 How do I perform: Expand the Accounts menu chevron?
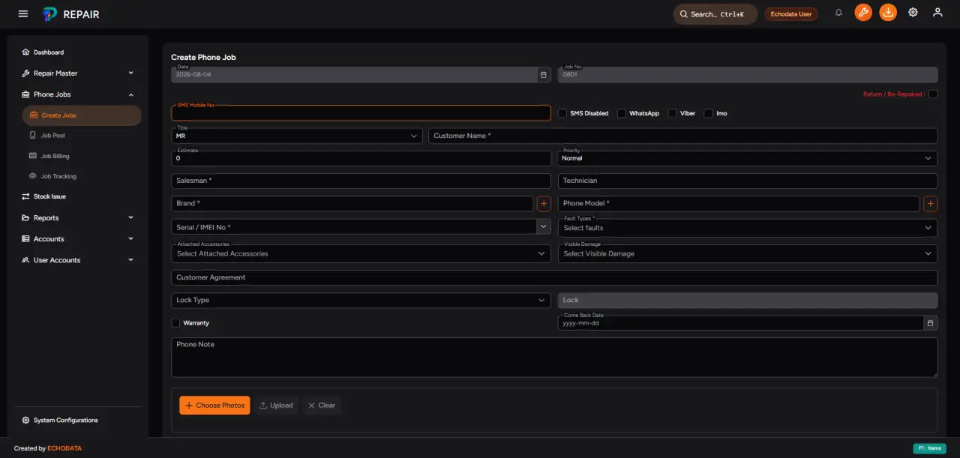pyautogui.click(x=130, y=239)
